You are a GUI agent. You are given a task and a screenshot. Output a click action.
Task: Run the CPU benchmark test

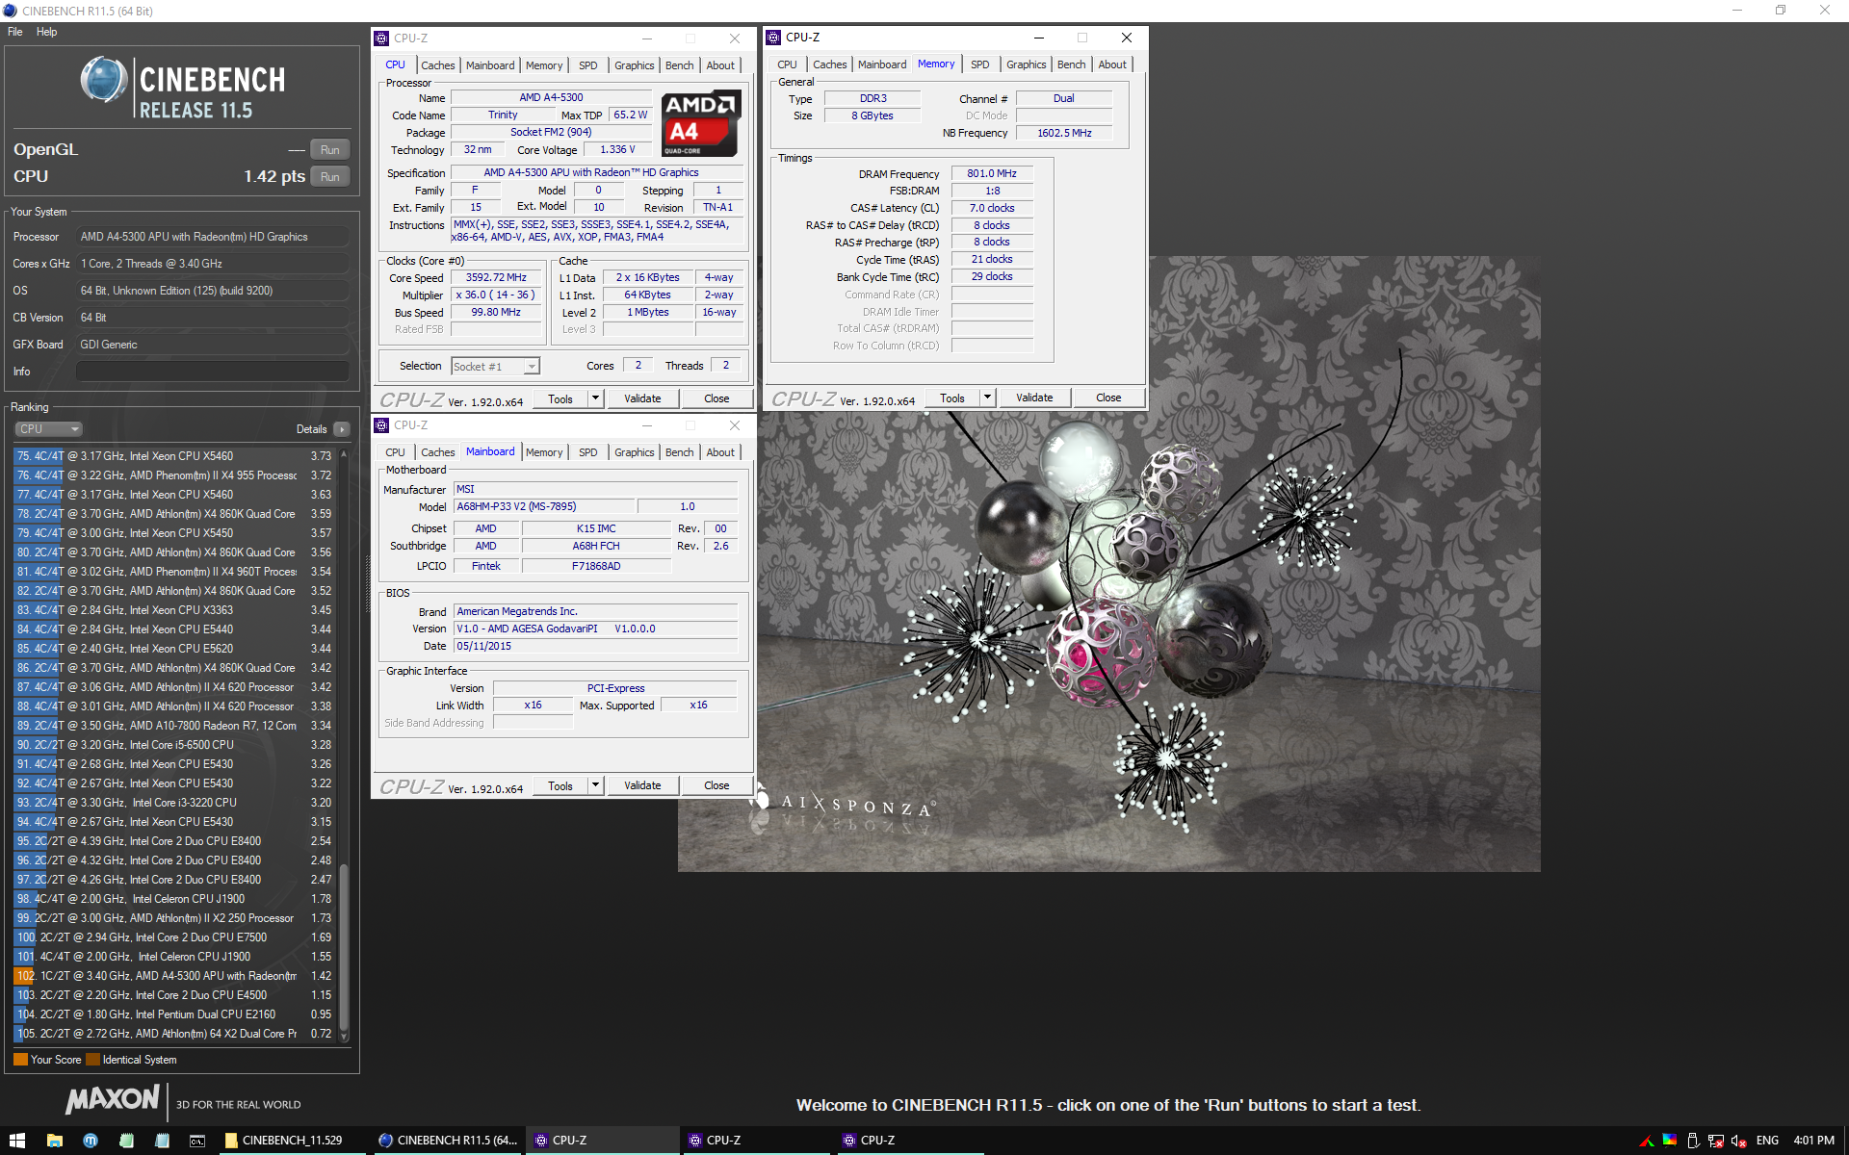click(x=330, y=177)
